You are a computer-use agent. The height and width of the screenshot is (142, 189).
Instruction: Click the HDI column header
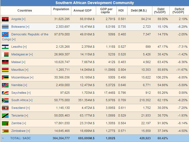121,10
